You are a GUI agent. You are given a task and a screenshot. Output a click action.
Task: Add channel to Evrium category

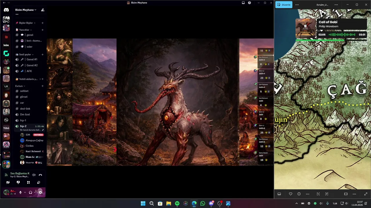coord(43,86)
